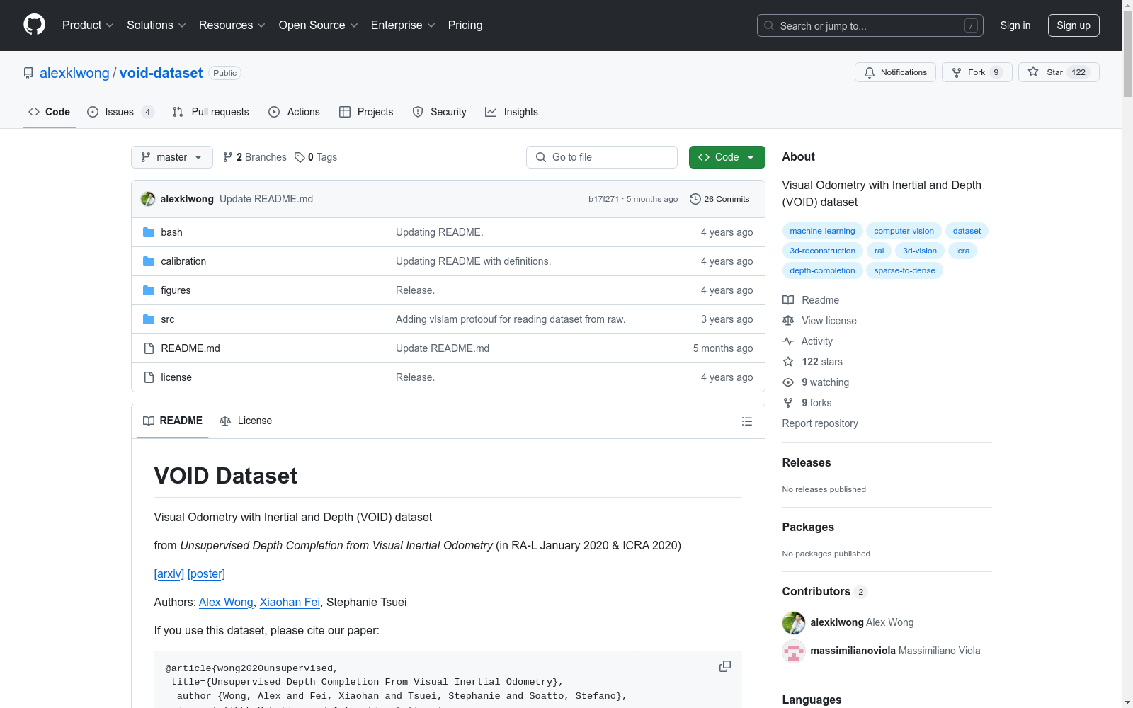Image resolution: width=1133 pixels, height=708 pixels.
Task: Click the license scale icon in About
Action: tap(788, 321)
